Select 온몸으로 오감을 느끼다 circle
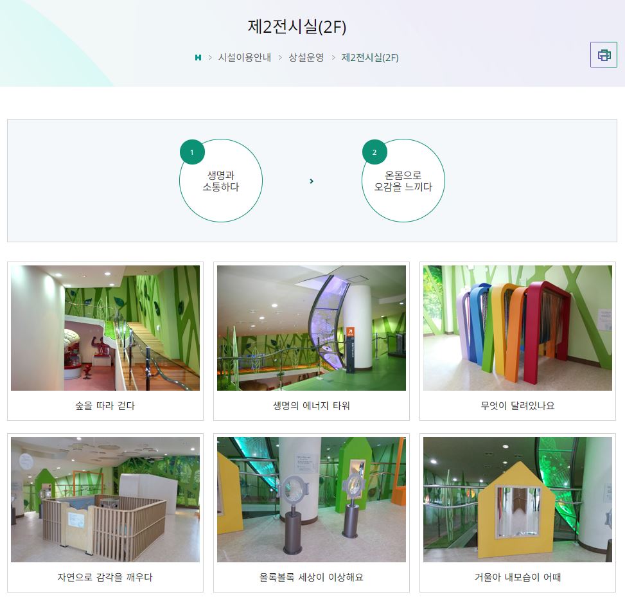Viewport: 625px width, 597px height. click(x=403, y=181)
